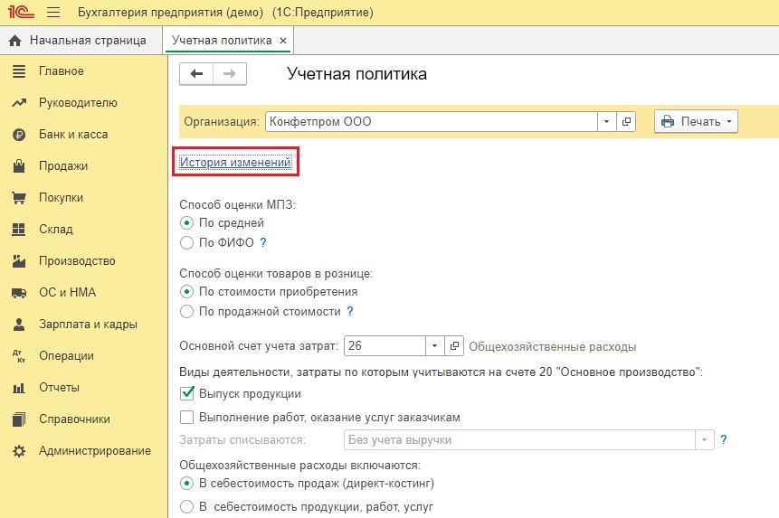Screen dimensions: 779x518
Task: Open the organization card via open icon
Action: 626,122
